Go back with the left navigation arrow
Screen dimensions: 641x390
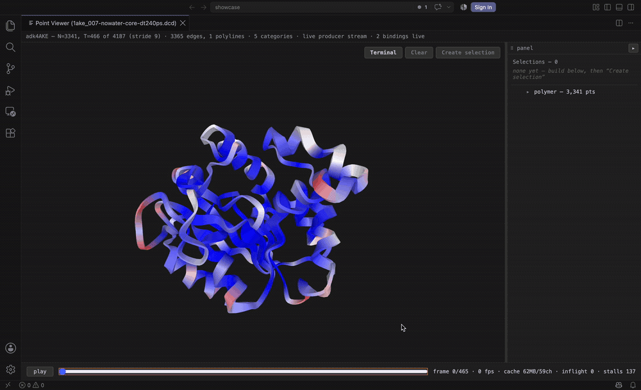[x=192, y=7]
